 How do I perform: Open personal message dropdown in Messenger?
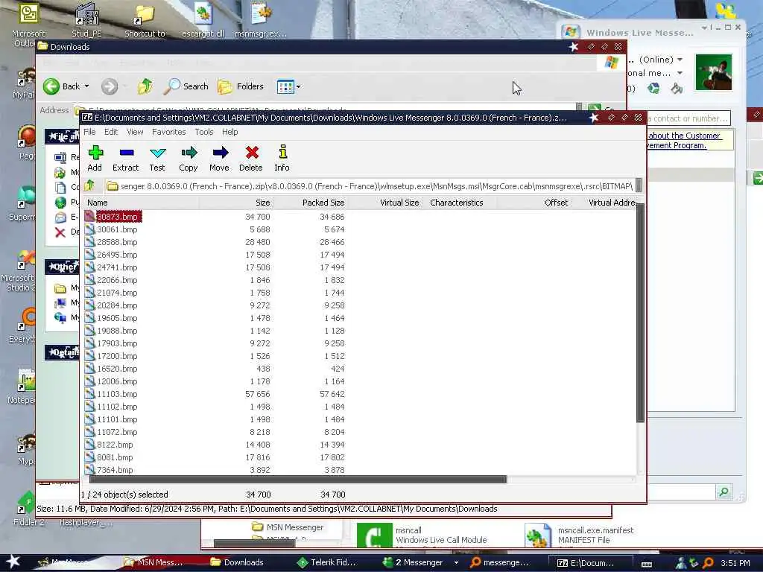coord(680,74)
